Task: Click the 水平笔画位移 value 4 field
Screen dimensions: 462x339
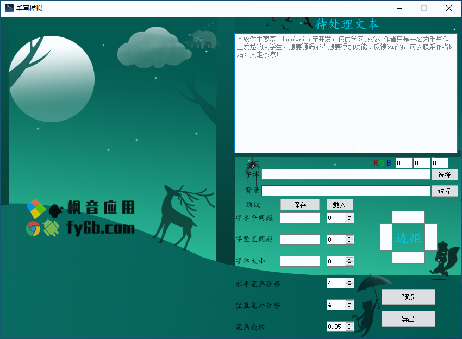Action: click(336, 283)
